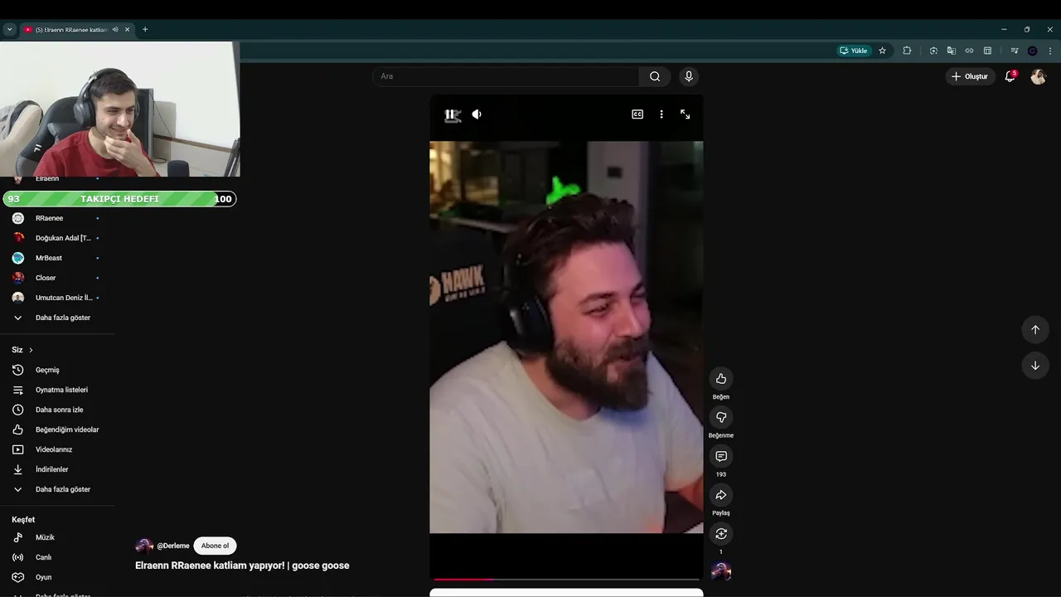Open the three-dot video options menu
The image size is (1061, 597).
[x=661, y=114]
